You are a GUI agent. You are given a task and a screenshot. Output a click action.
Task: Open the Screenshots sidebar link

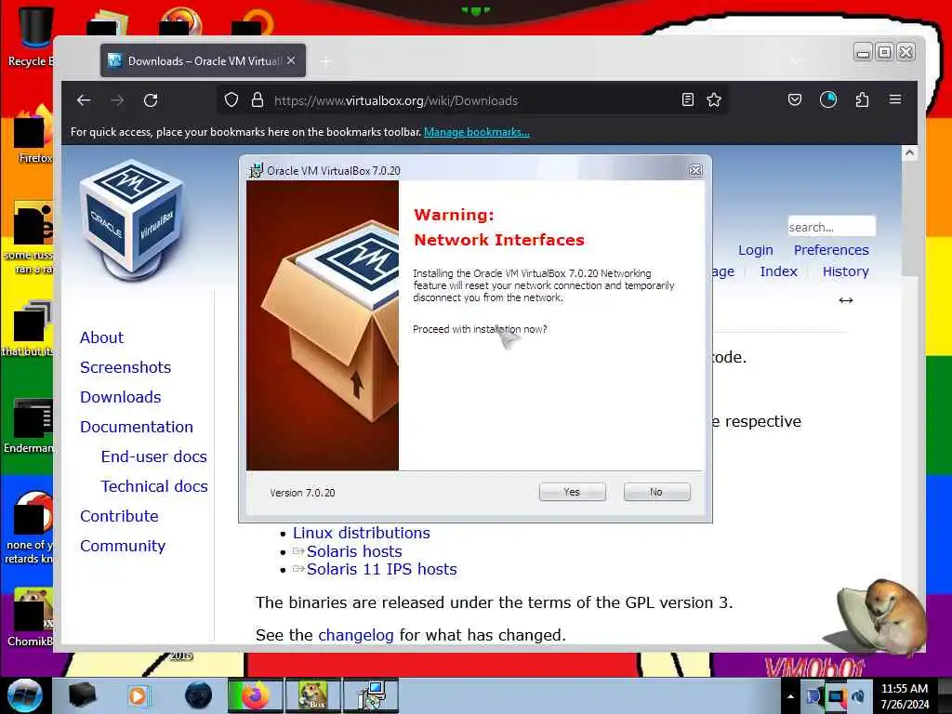pos(126,367)
